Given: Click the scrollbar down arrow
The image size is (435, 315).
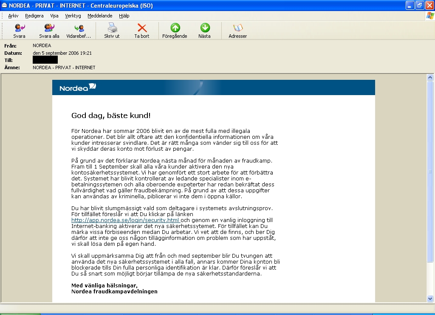Looking at the screenshot, I should [430, 298].
